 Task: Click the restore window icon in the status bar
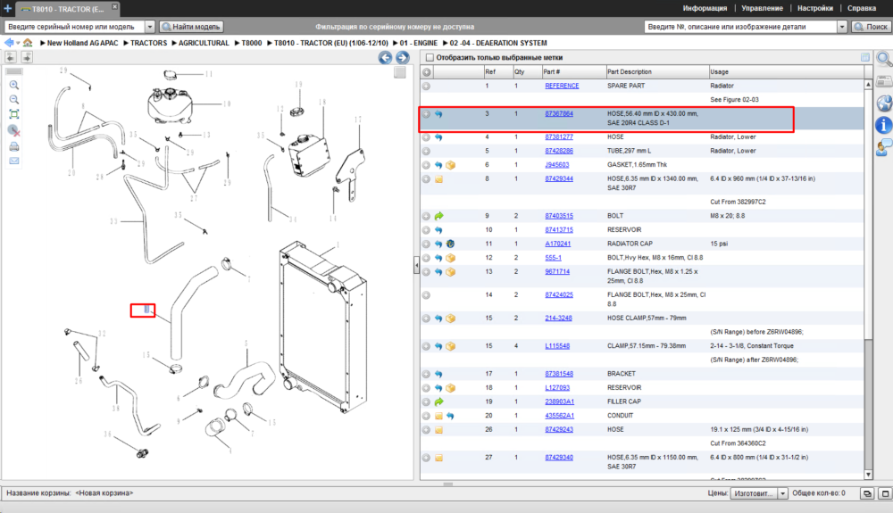coord(867,493)
